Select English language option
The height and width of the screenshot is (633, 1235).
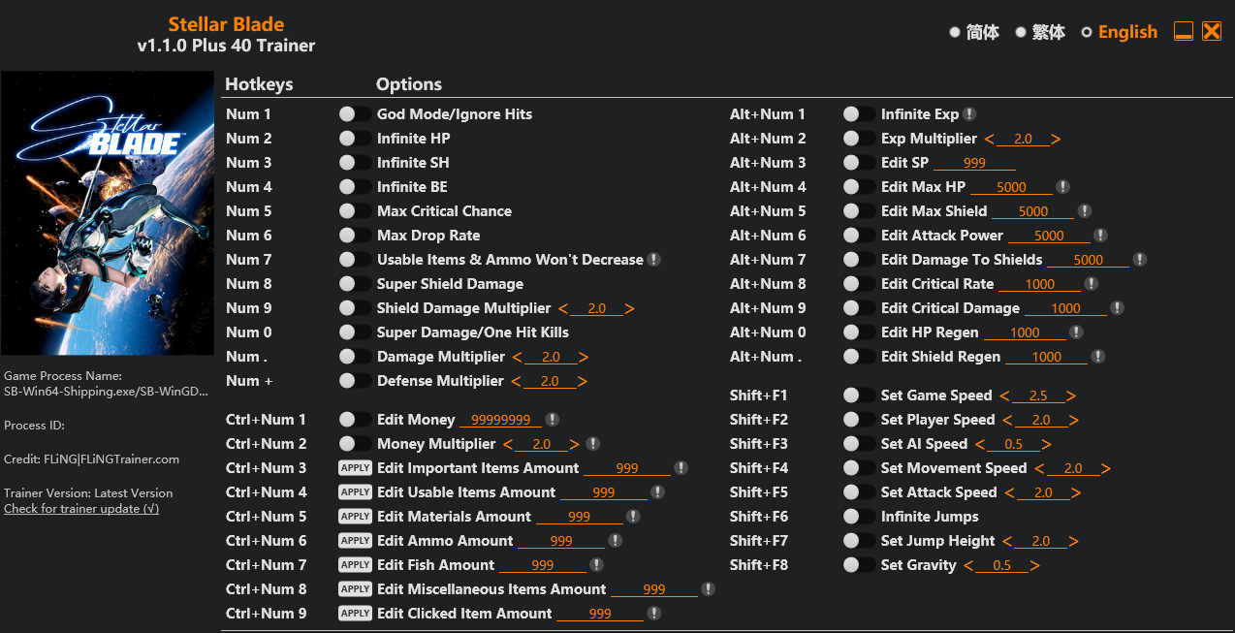click(x=1120, y=32)
